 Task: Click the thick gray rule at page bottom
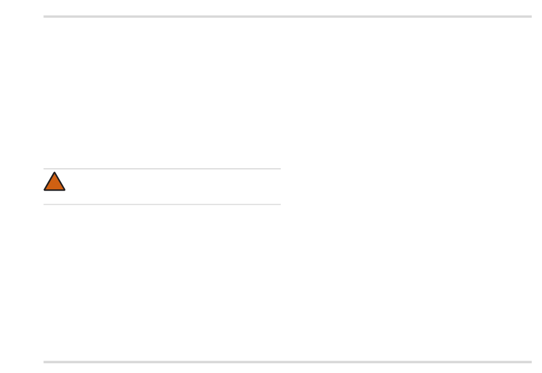pyautogui.click(x=287, y=362)
